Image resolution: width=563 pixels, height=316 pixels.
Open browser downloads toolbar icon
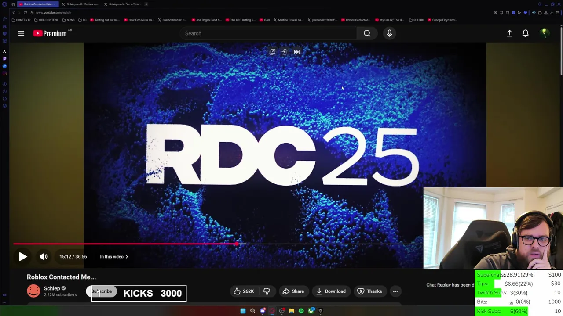[x=552, y=13]
